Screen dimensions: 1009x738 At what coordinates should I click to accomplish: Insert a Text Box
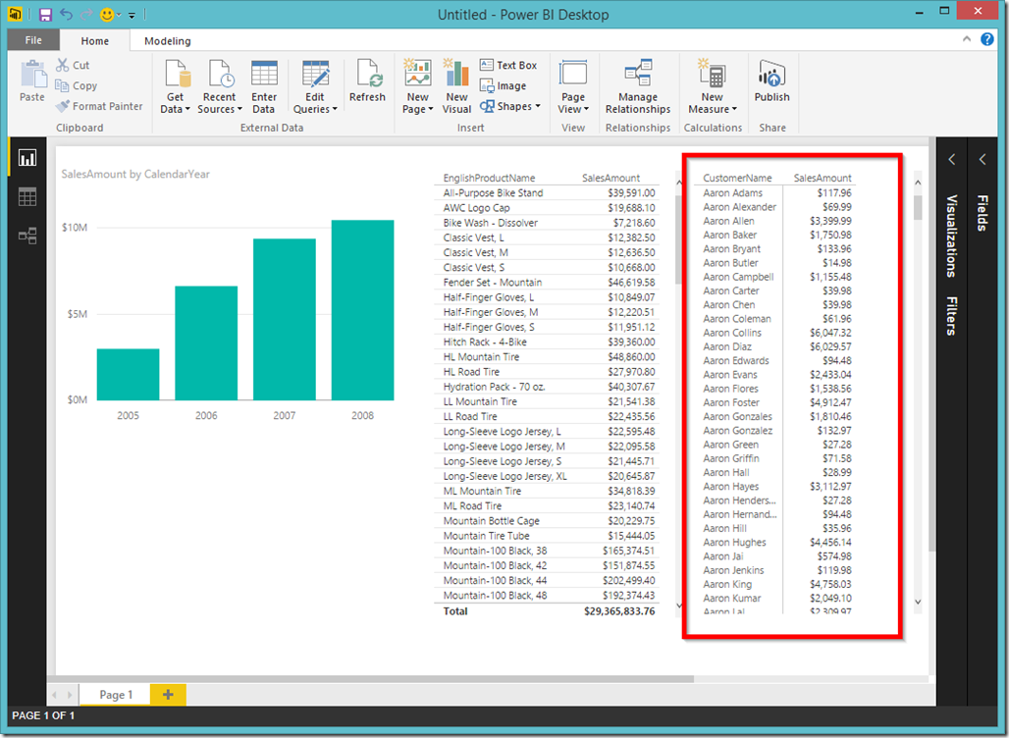pos(508,65)
